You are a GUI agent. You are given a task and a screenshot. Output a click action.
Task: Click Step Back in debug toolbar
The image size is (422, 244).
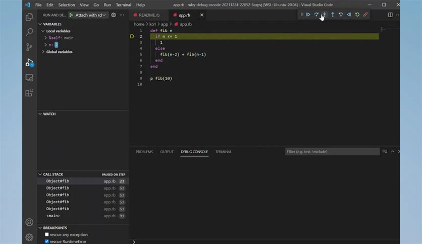pyautogui.click(x=341, y=15)
